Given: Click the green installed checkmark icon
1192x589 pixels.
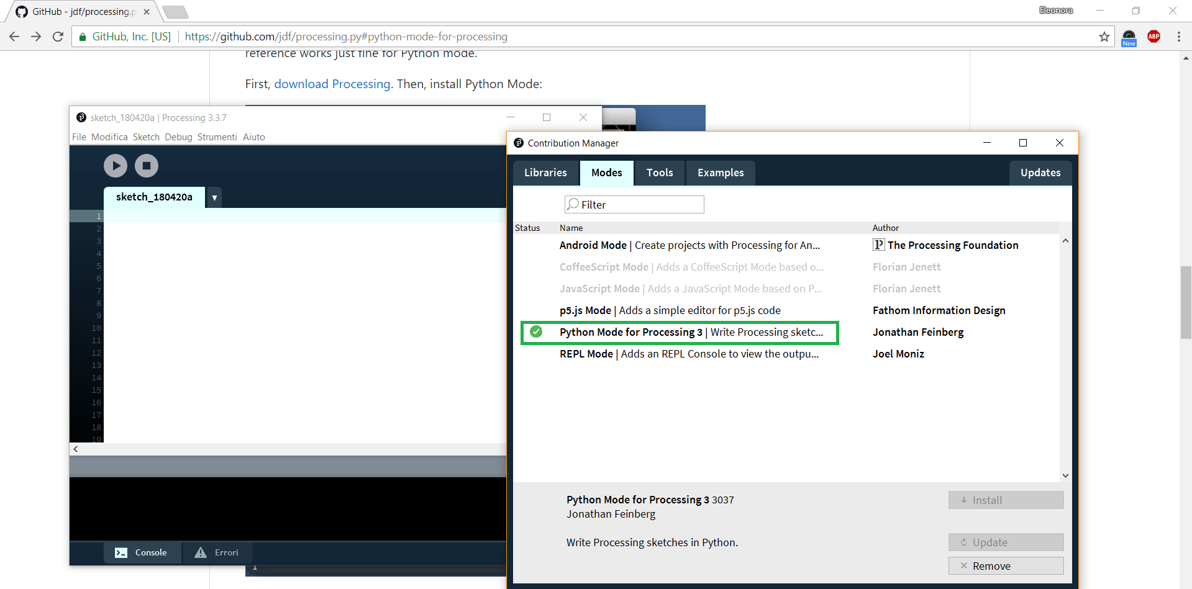Looking at the screenshot, I should tap(536, 331).
